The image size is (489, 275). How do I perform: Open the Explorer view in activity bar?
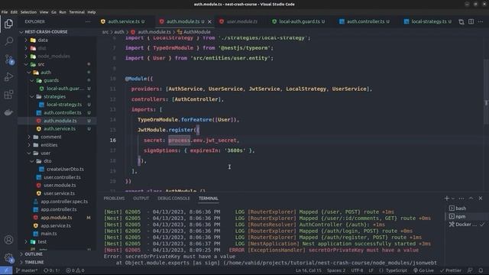click(8, 24)
